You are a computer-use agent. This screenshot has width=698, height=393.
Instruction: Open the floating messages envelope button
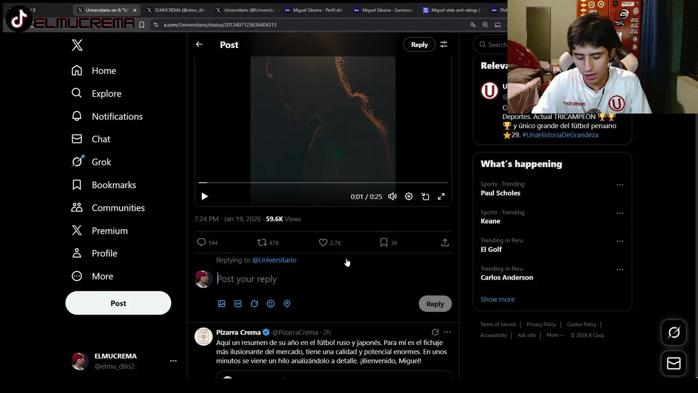click(674, 364)
